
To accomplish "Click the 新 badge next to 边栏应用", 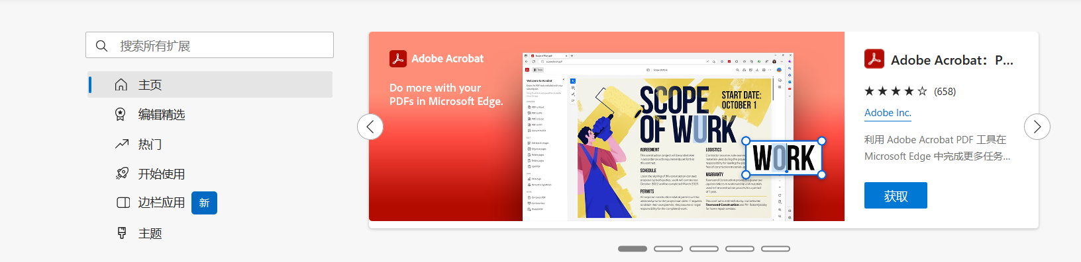I will click(x=204, y=203).
